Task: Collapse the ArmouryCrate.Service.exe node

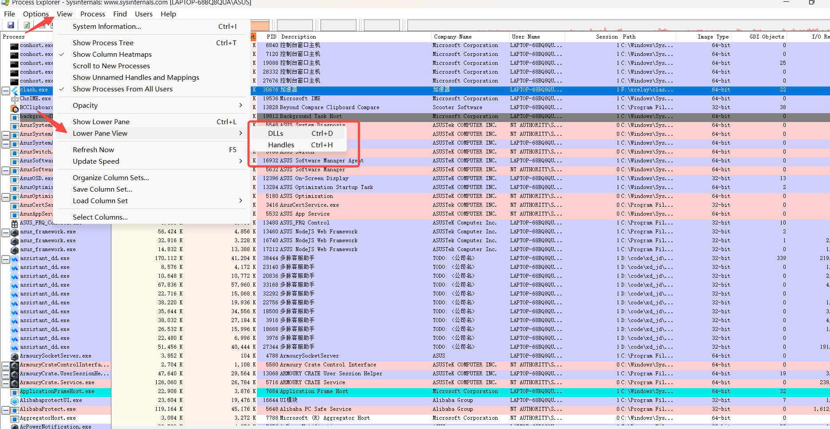Action: 5,383
